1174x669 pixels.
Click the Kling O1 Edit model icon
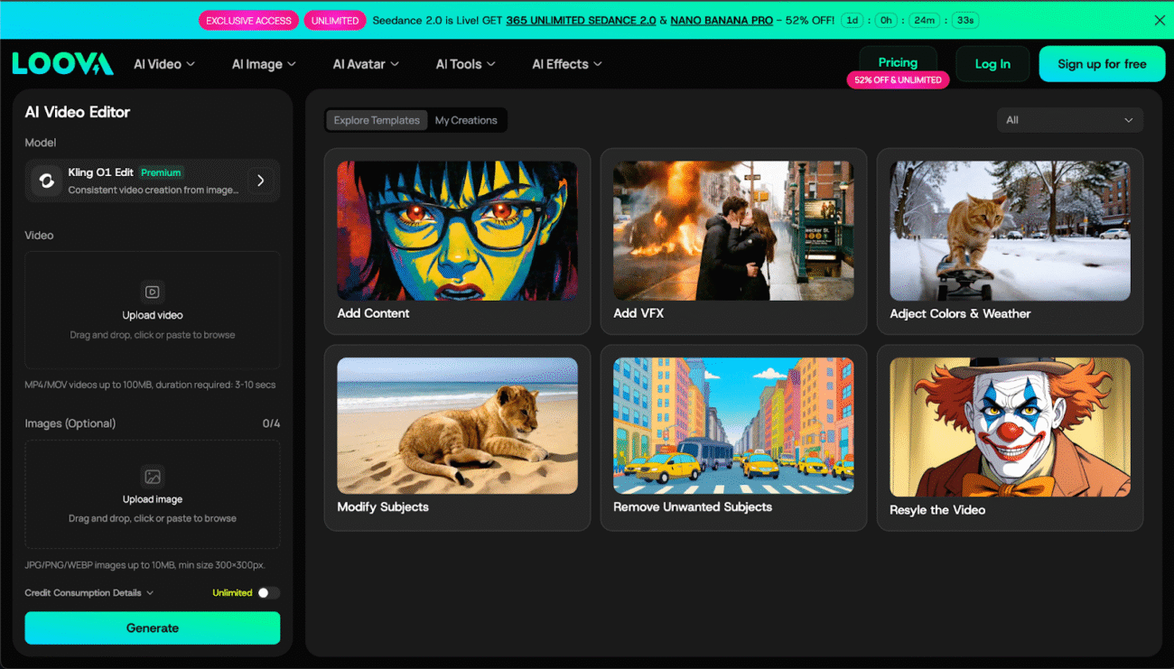(x=46, y=181)
